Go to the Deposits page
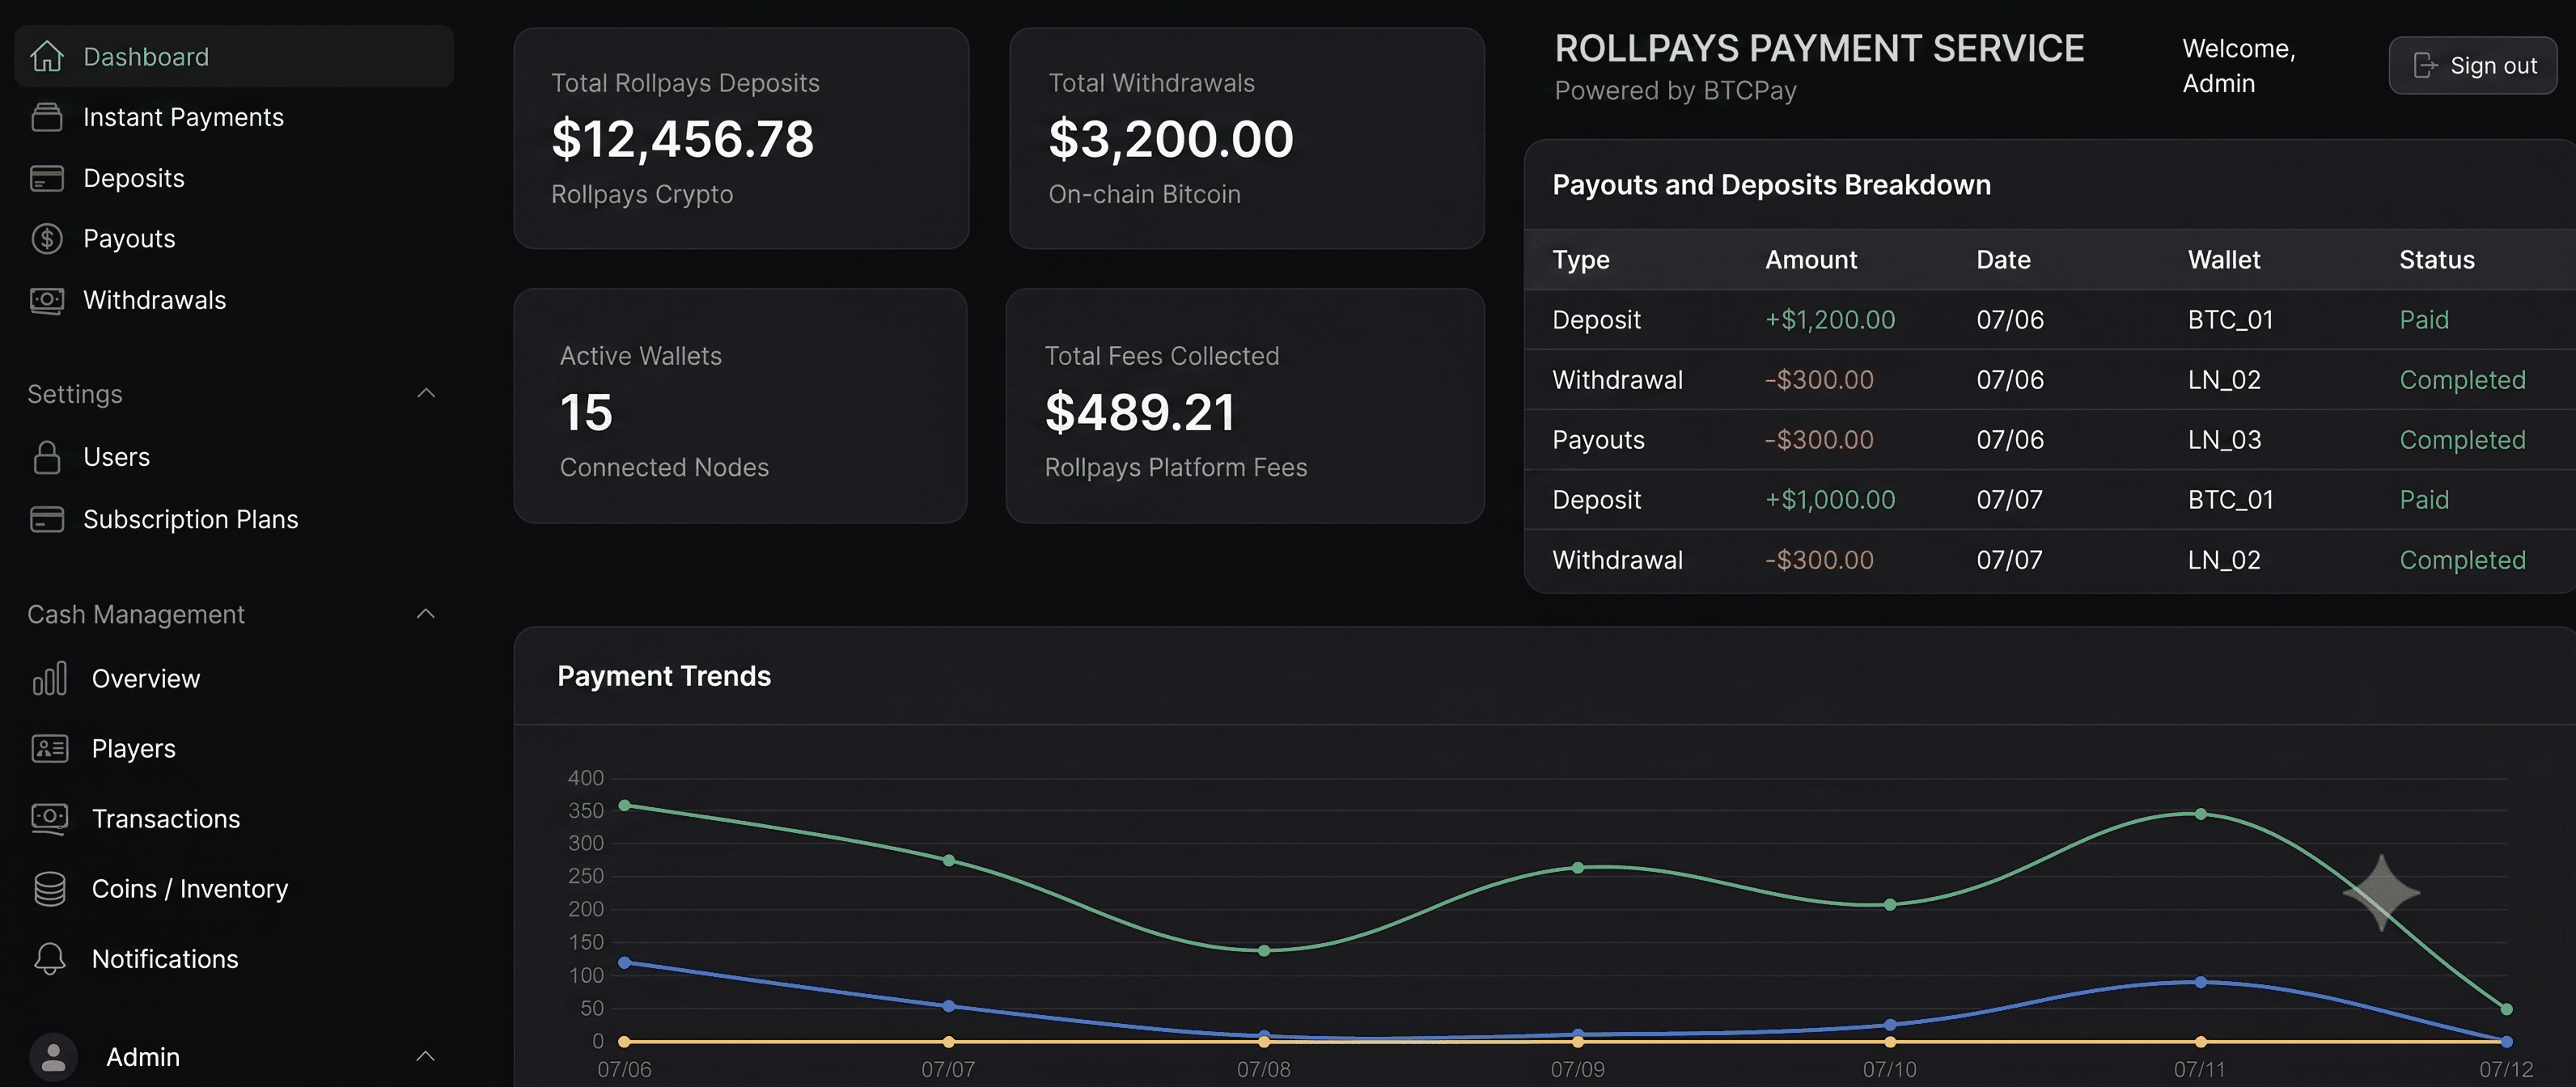The width and height of the screenshot is (2576, 1087). (x=134, y=178)
